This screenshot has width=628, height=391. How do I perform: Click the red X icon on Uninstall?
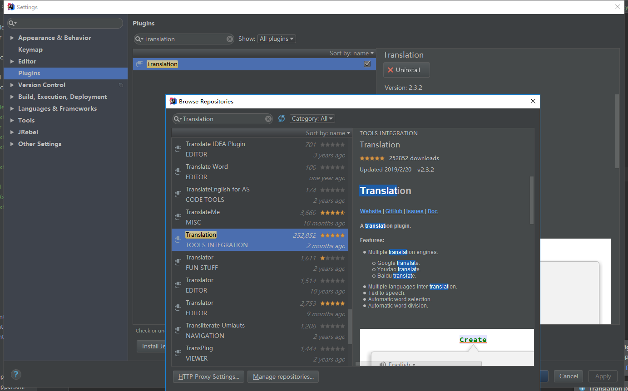[x=391, y=70]
